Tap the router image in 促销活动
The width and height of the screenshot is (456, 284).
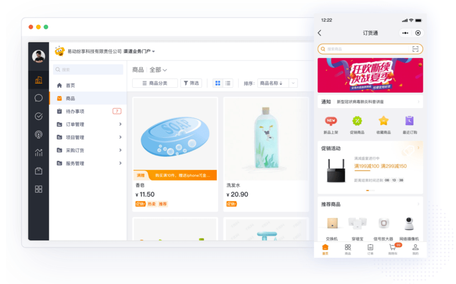(x=336, y=170)
